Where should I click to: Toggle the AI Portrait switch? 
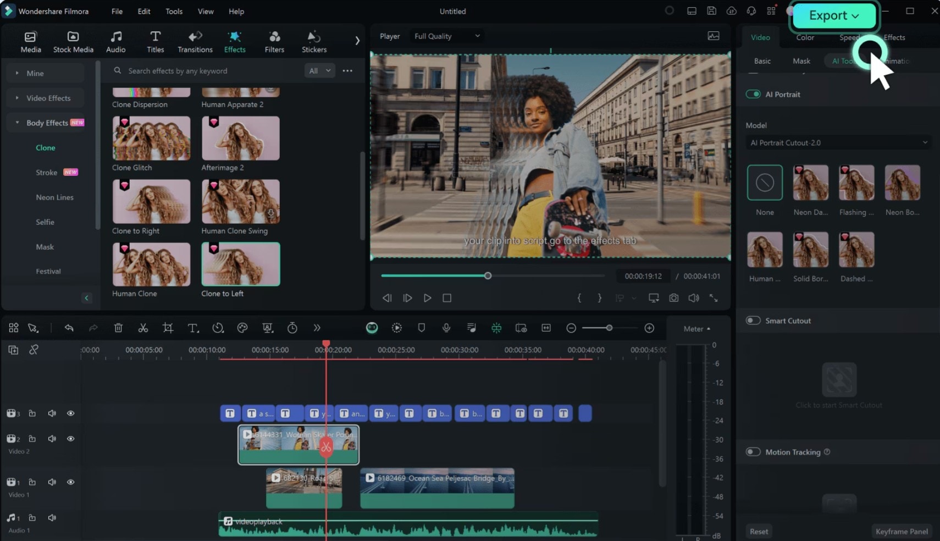pyautogui.click(x=753, y=94)
